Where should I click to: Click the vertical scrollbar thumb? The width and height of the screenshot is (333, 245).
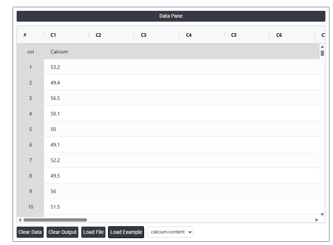pyautogui.click(x=322, y=53)
